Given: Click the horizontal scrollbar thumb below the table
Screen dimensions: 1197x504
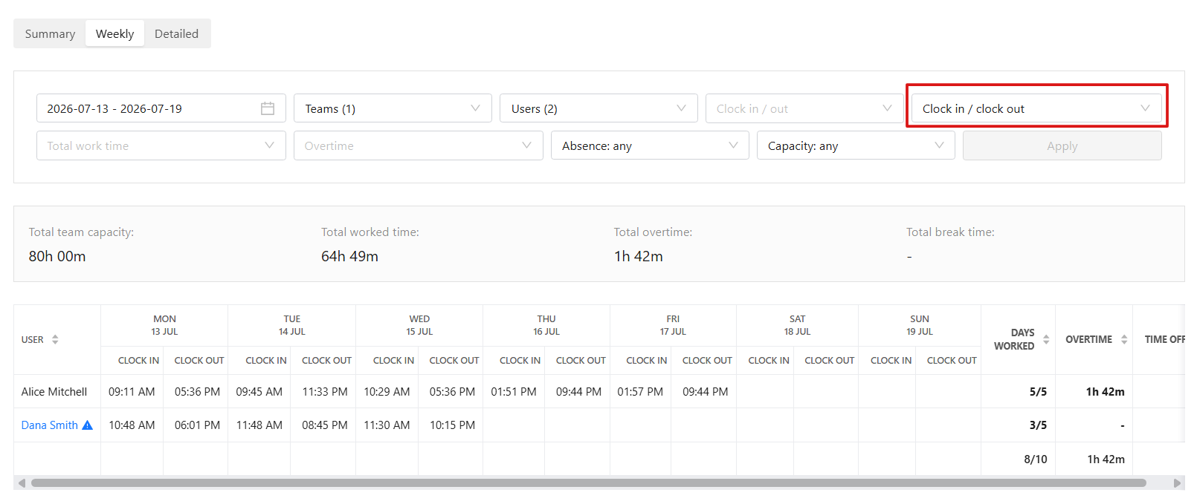Looking at the screenshot, I should (588, 483).
